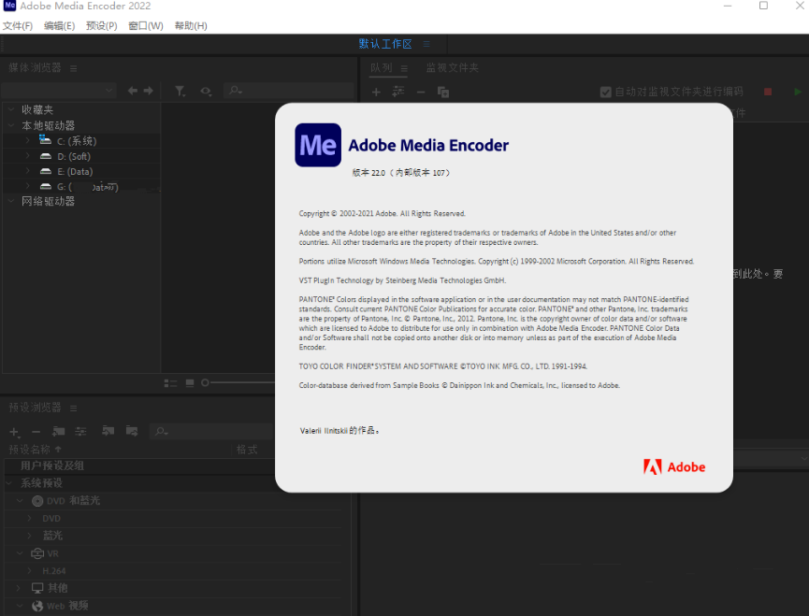Click the preset settings sliders icon

(x=81, y=431)
